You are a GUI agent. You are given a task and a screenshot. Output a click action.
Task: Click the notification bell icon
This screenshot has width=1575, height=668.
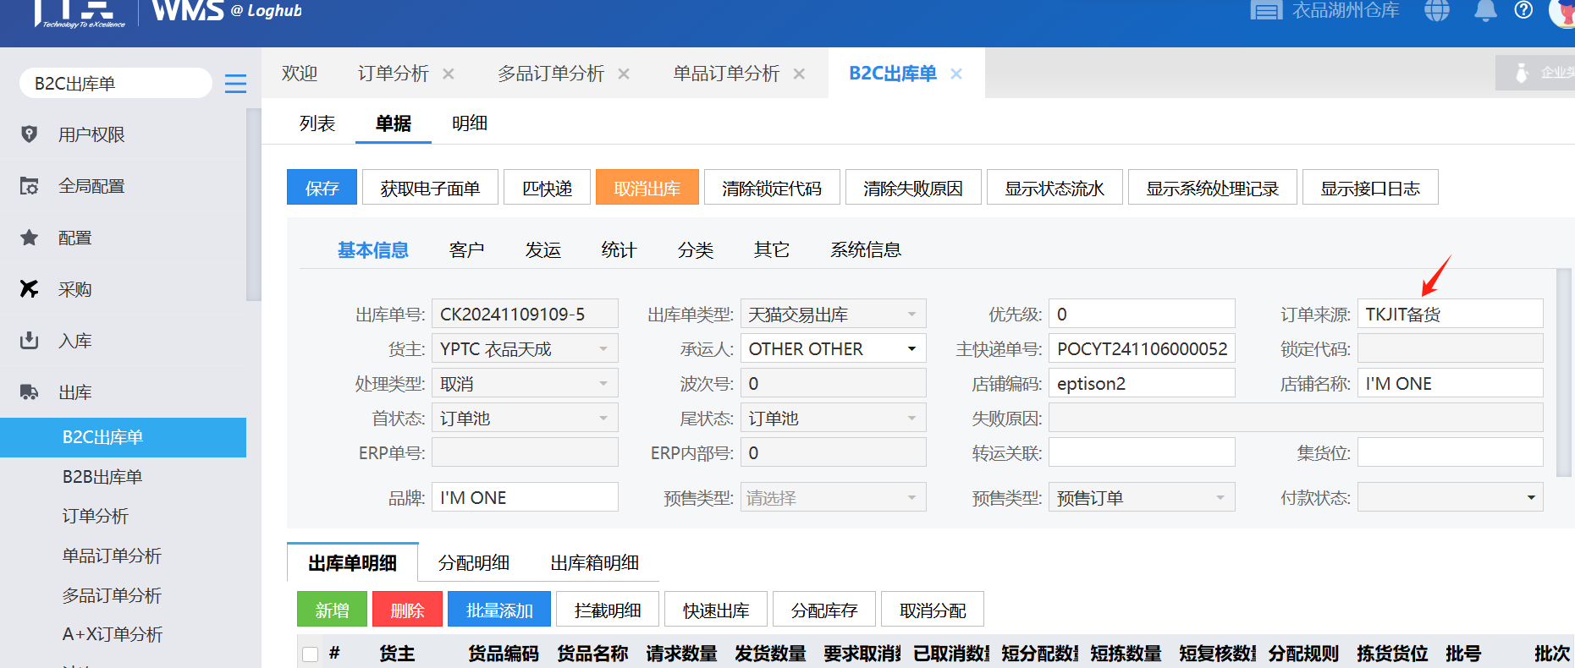point(1485,11)
